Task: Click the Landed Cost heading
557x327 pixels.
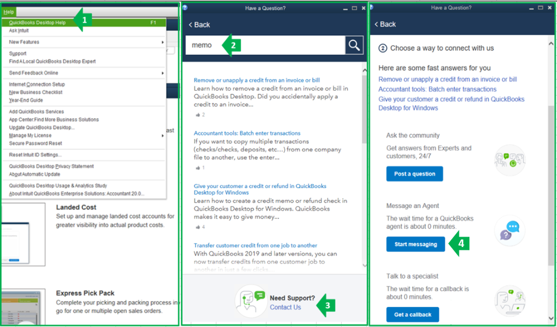Action: (x=76, y=207)
